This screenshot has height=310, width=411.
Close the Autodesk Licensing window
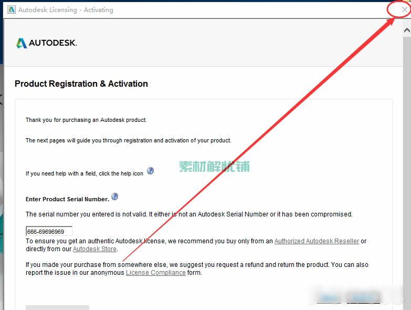[405, 9]
